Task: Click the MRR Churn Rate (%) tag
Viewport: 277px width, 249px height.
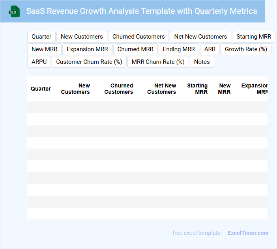Action: point(158,62)
